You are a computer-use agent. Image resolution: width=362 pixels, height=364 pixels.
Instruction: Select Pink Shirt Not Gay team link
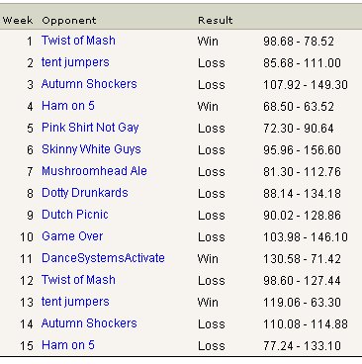[90, 128]
